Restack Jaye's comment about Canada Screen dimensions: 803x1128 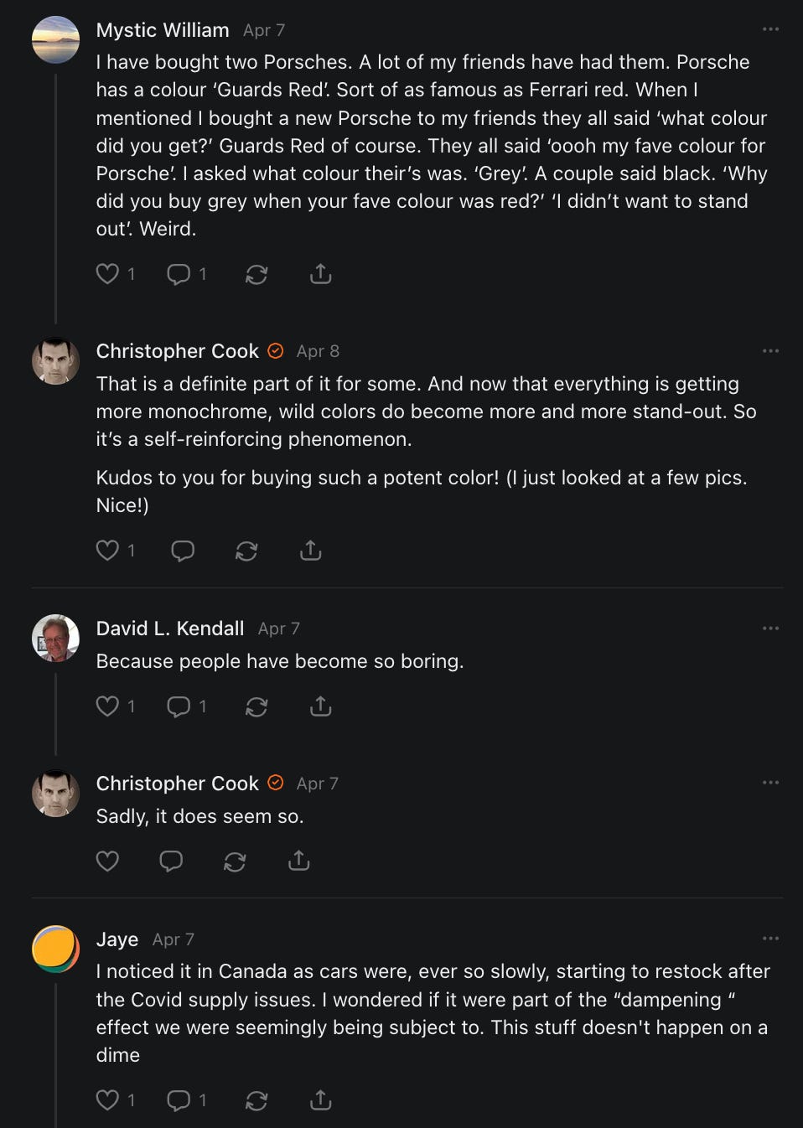256,1100
